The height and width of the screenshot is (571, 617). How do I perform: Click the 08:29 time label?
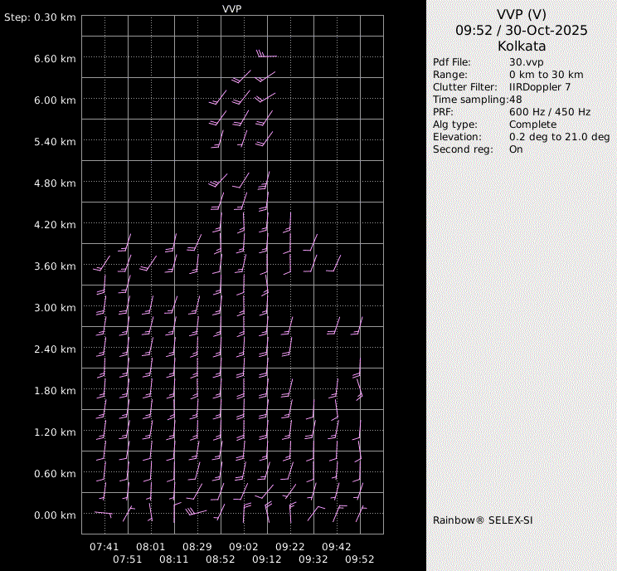(x=197, y=547)
